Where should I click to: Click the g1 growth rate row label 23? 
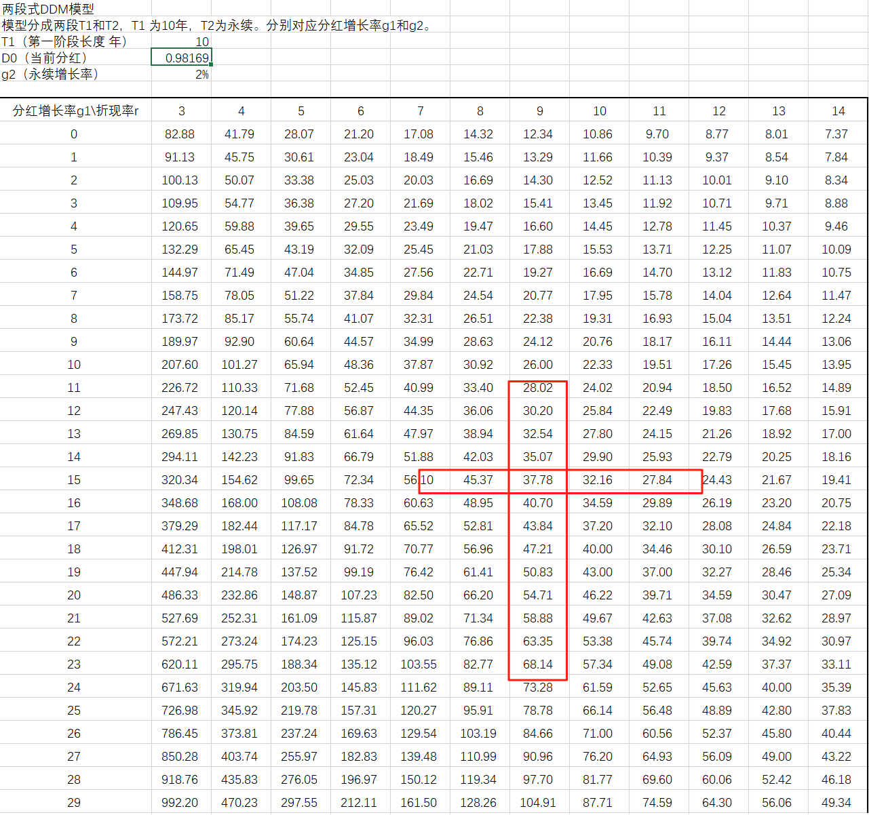click(76, 664)
